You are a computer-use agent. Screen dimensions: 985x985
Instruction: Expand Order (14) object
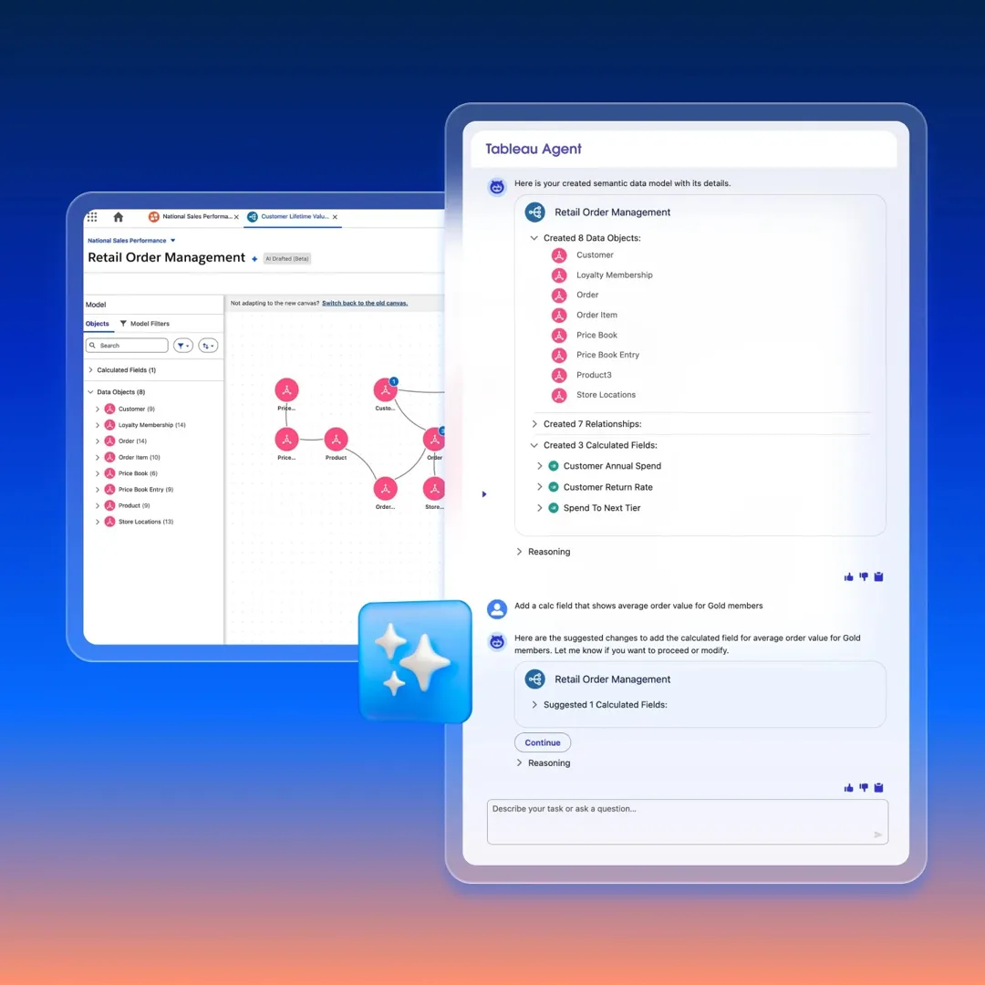[98, 441]
